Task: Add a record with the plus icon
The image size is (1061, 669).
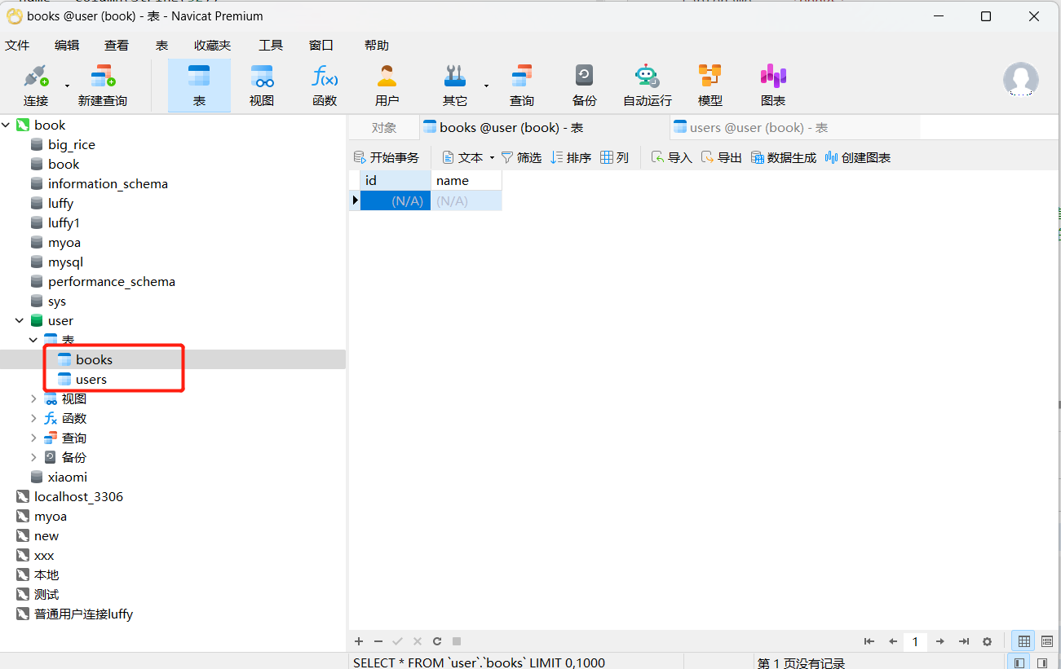Action: coord(358,642)
